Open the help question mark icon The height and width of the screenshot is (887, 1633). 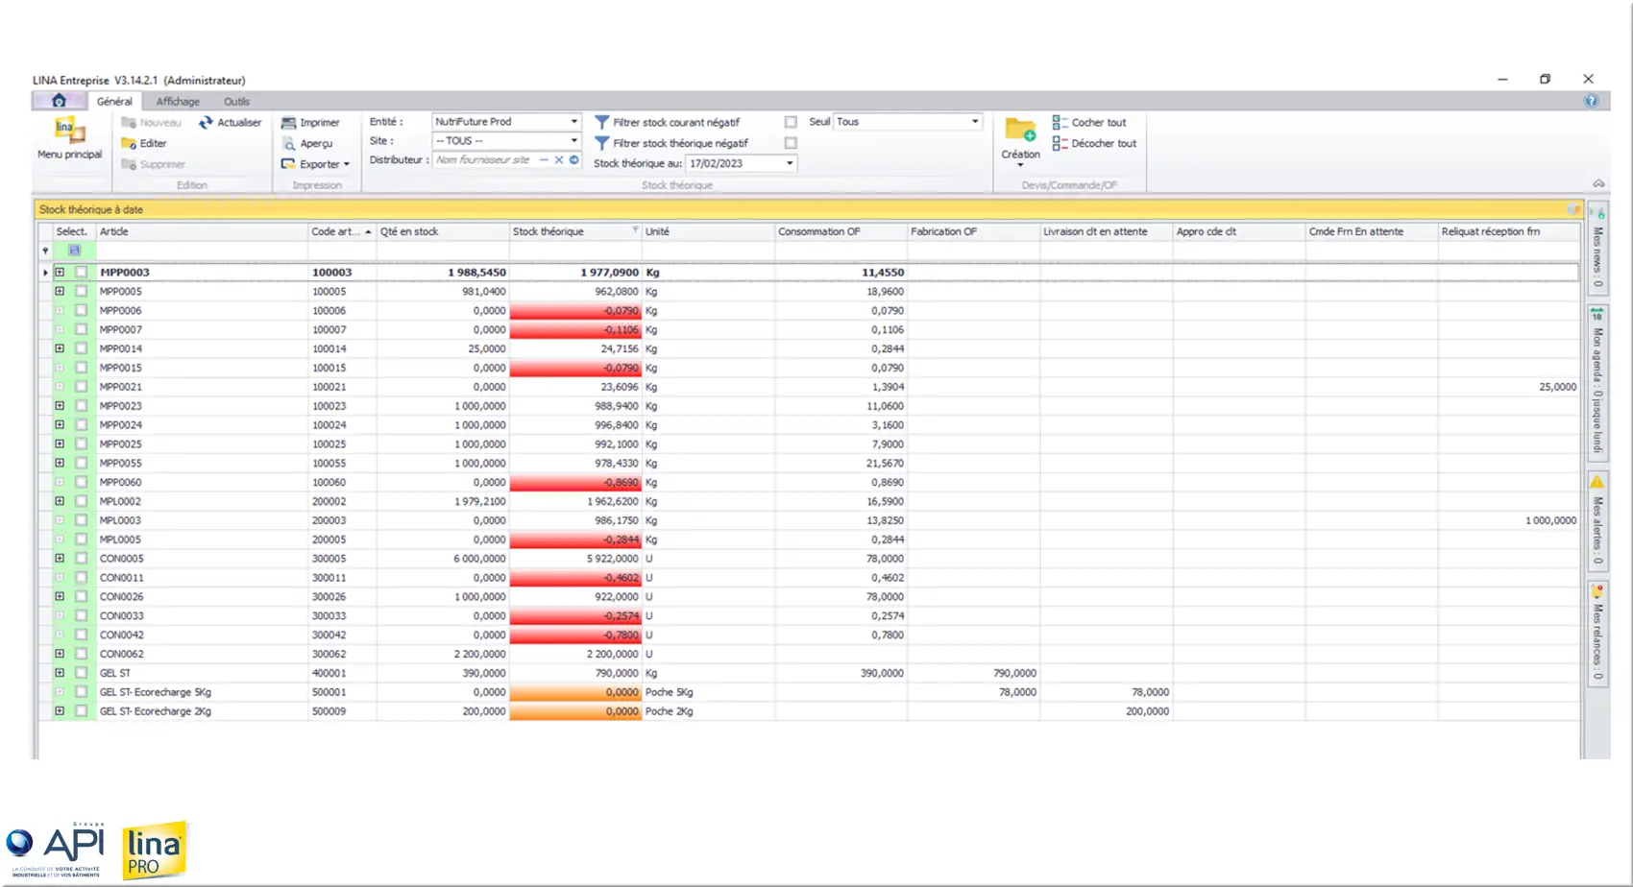pos(1591,101)
